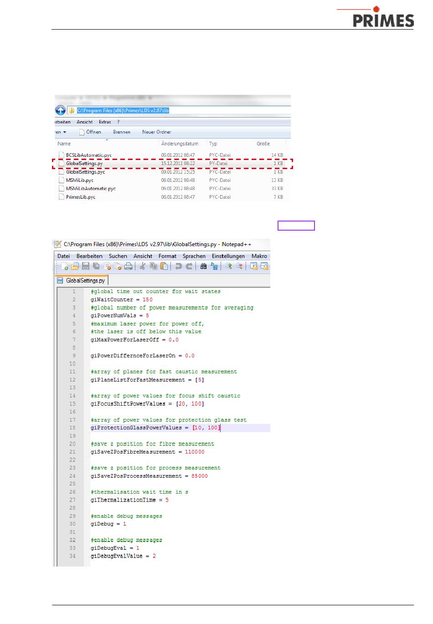The image size is (433, 624).
Task: Click the Brennen button in Explorer
Action: (x=122, y=132)
